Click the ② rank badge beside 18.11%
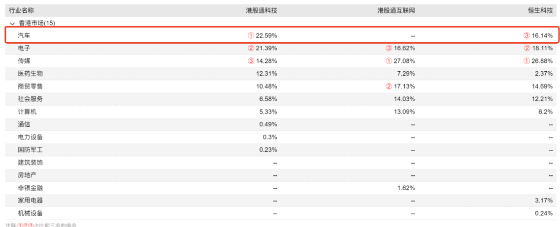 coord(527,49)
